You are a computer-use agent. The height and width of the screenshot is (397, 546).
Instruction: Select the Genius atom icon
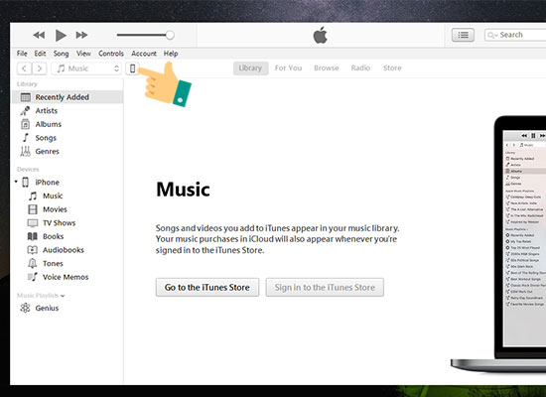[x=25, y=308]
